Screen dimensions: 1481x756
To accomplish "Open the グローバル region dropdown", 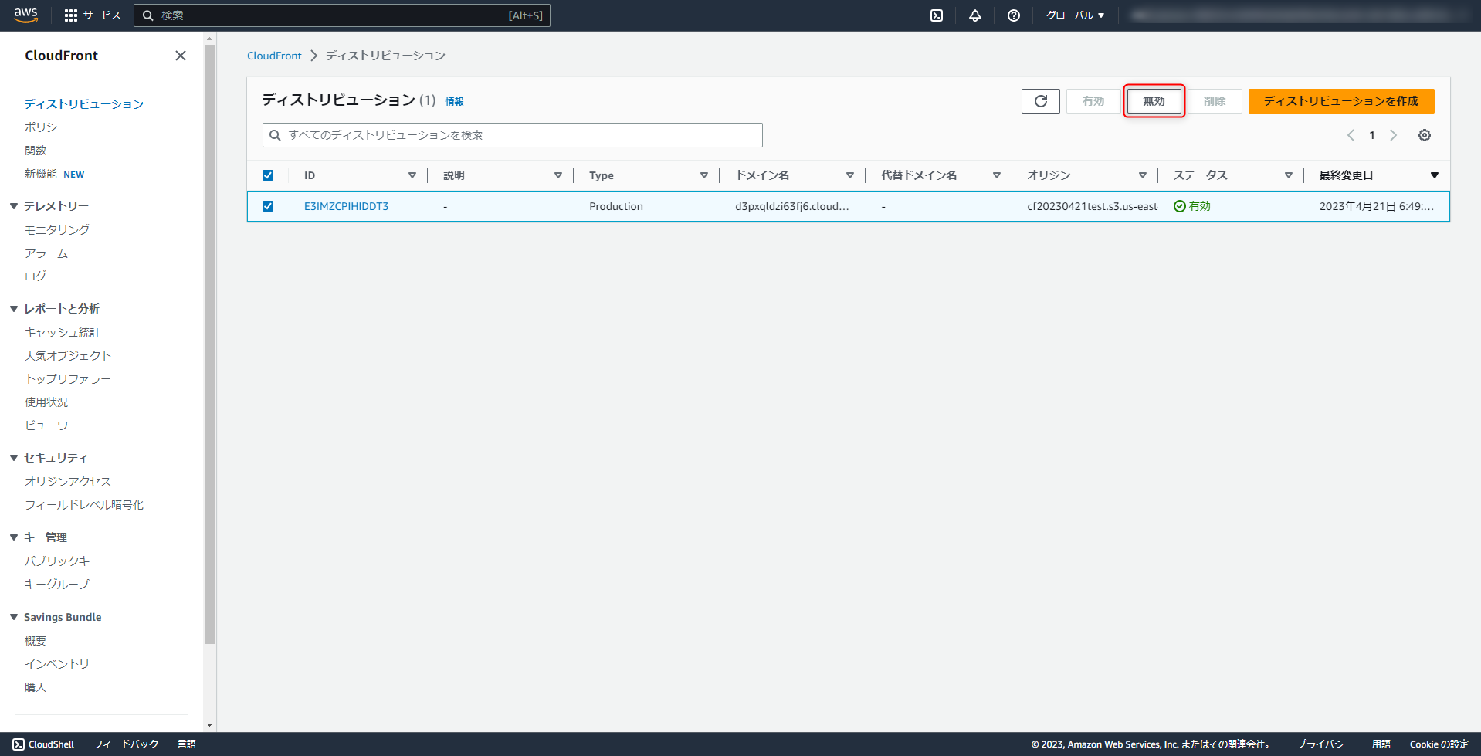I will 1076,15.
